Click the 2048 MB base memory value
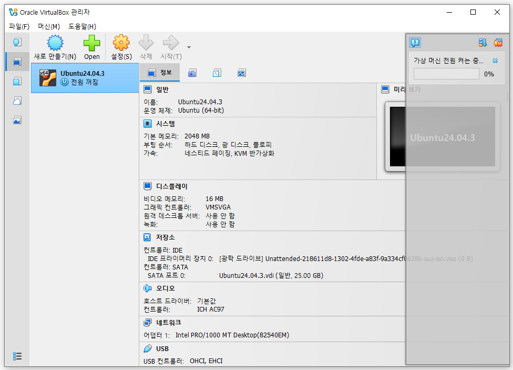The width and height of the screenshot is (513, 370). click(197, 136)
